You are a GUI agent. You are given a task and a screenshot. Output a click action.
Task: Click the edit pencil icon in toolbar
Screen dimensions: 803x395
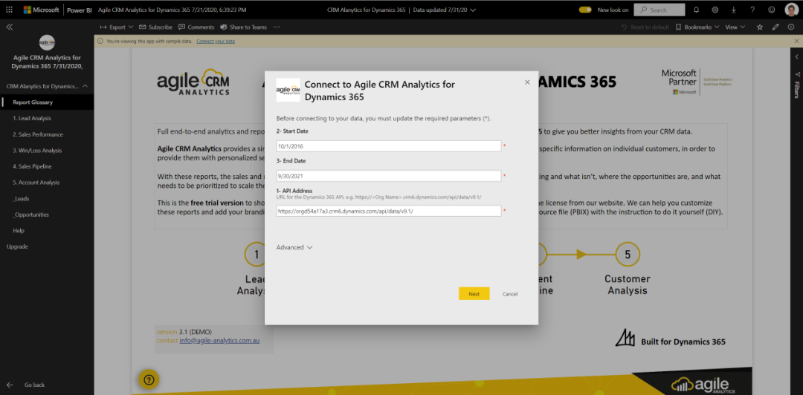coord(775,27)
